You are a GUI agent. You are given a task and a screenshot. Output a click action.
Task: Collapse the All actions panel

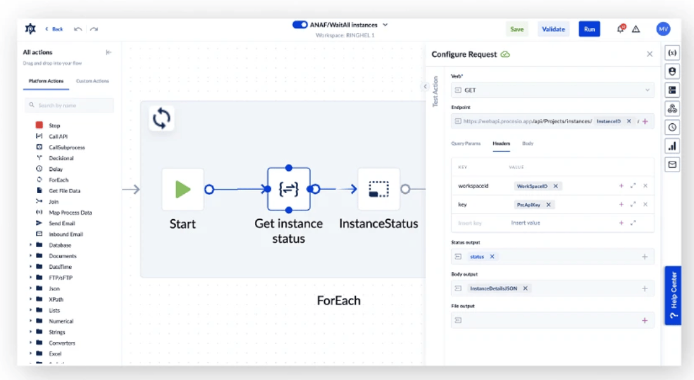[109, 53]
